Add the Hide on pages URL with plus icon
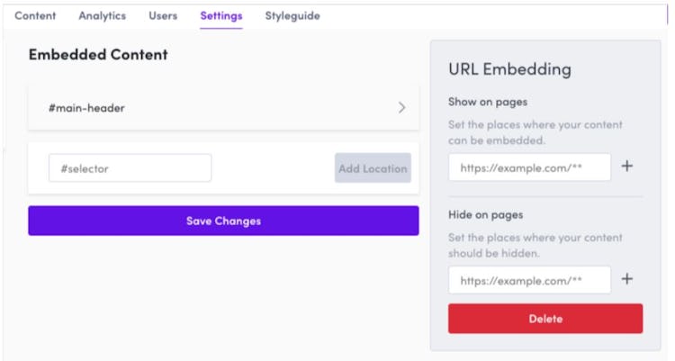Image resolution: width=675 pixels, height=361 pixels. 627,279
